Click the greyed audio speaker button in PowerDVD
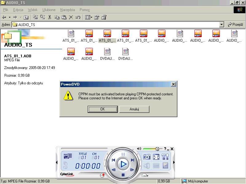 147,166
